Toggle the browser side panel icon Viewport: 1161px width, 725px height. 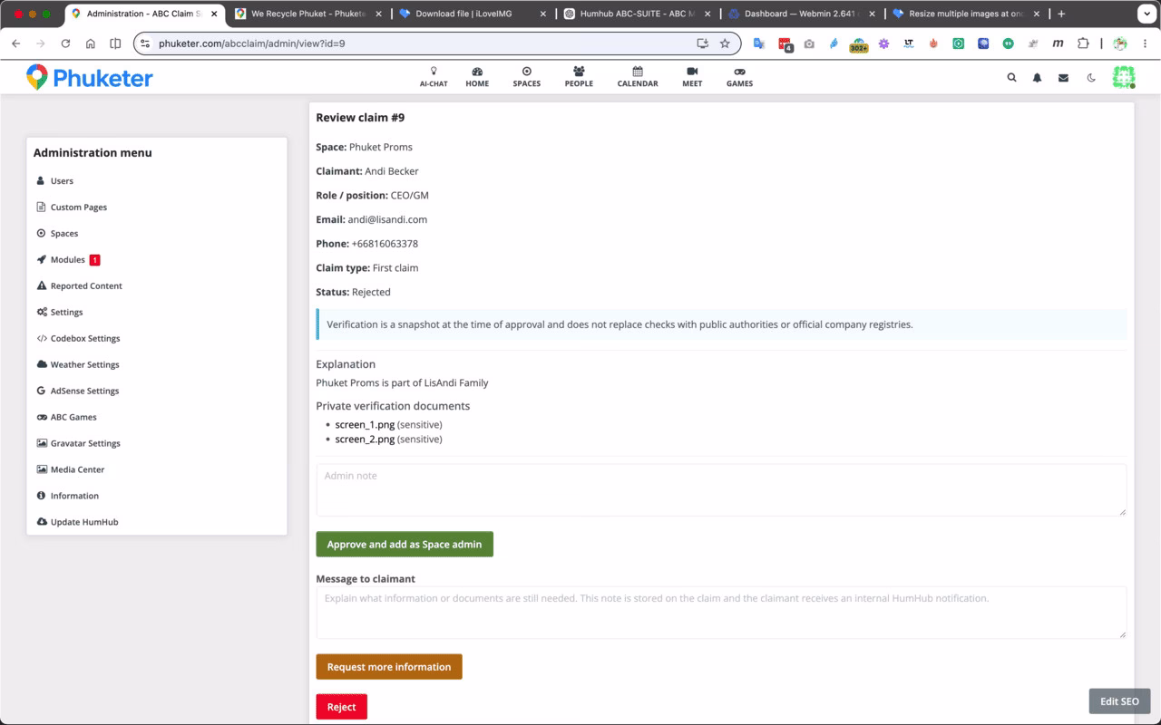click(x=115, y=43)
